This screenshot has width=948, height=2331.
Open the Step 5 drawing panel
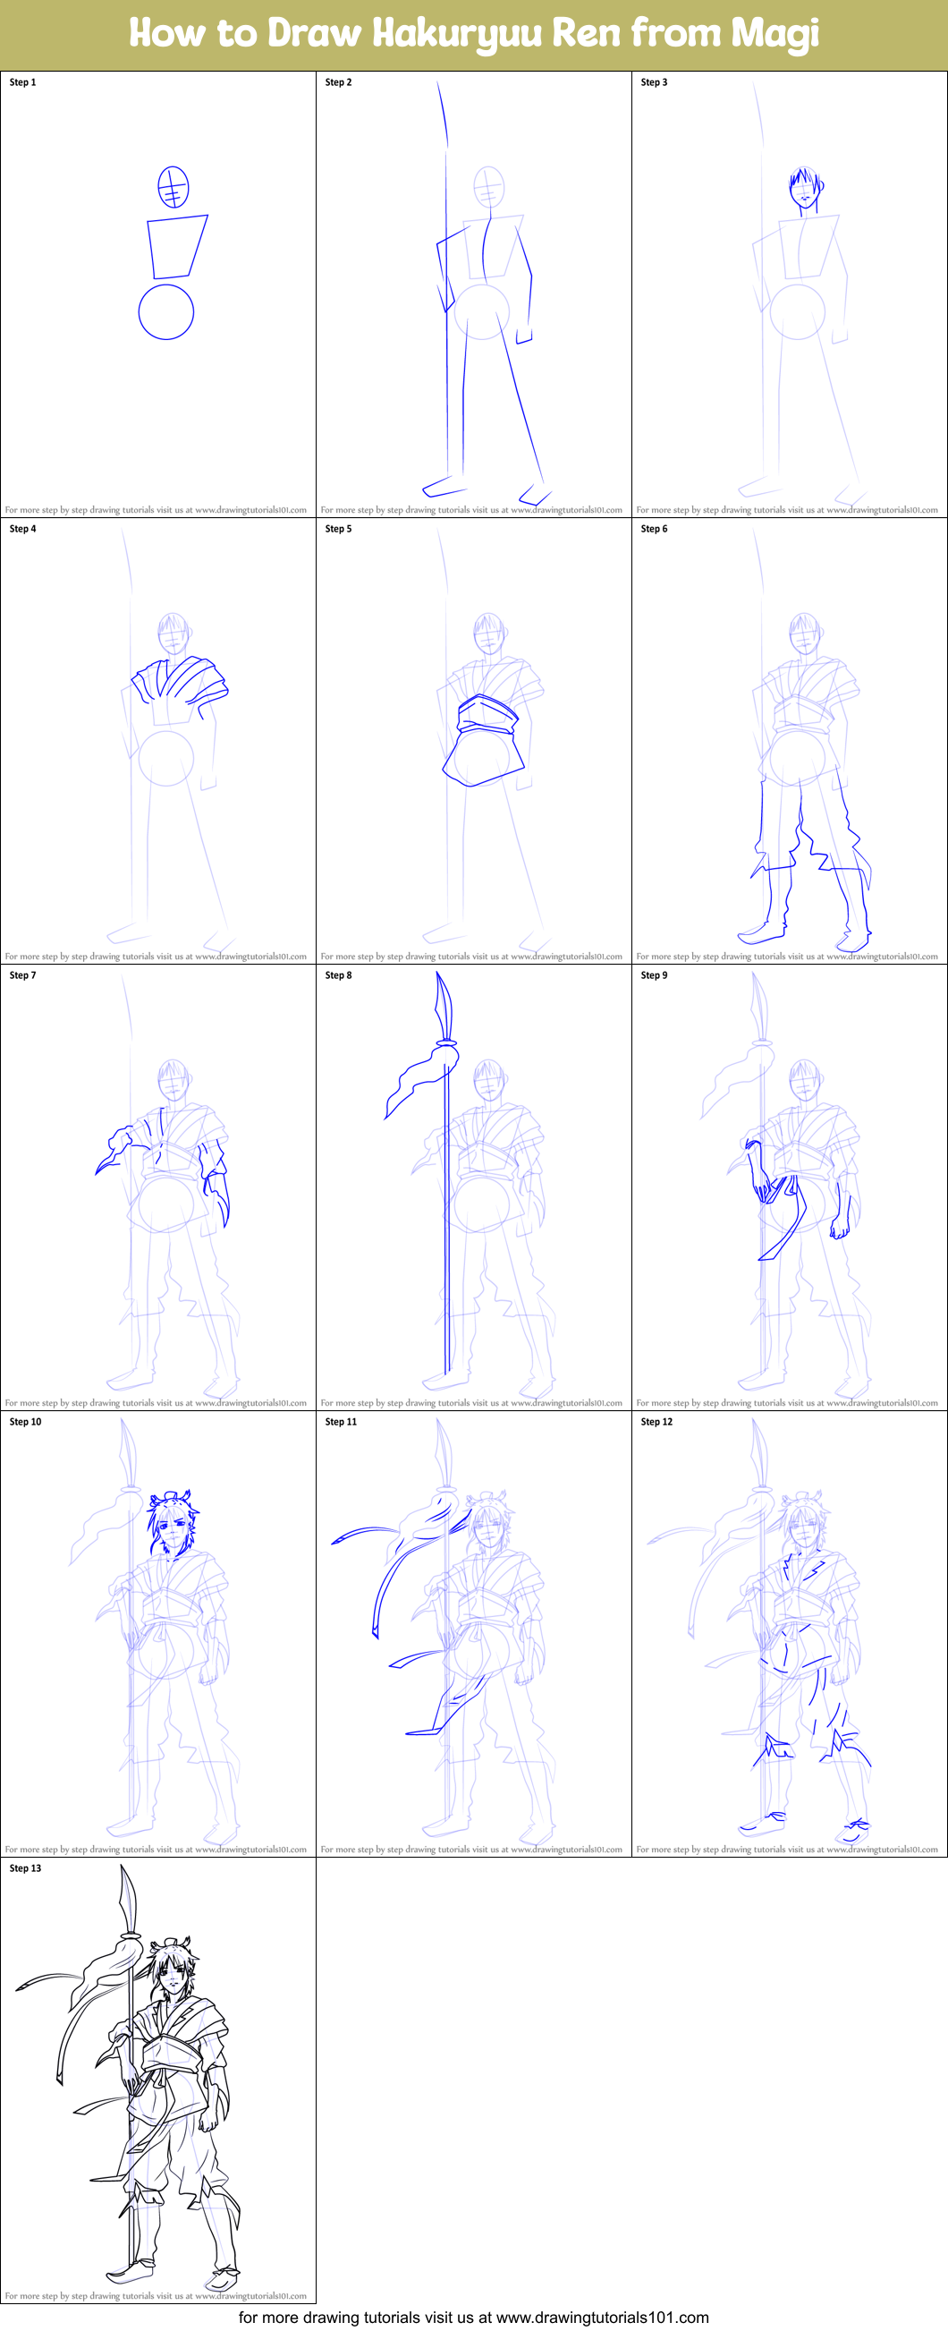pyautogui.click(x=474, y=741)
